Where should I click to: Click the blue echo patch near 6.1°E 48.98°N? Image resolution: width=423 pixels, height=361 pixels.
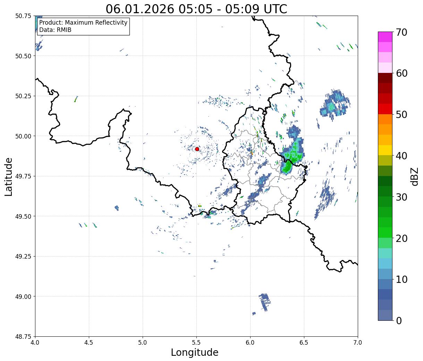(264, 302)
